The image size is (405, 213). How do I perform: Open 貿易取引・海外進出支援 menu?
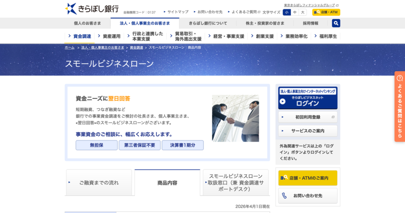pos(186,36)
